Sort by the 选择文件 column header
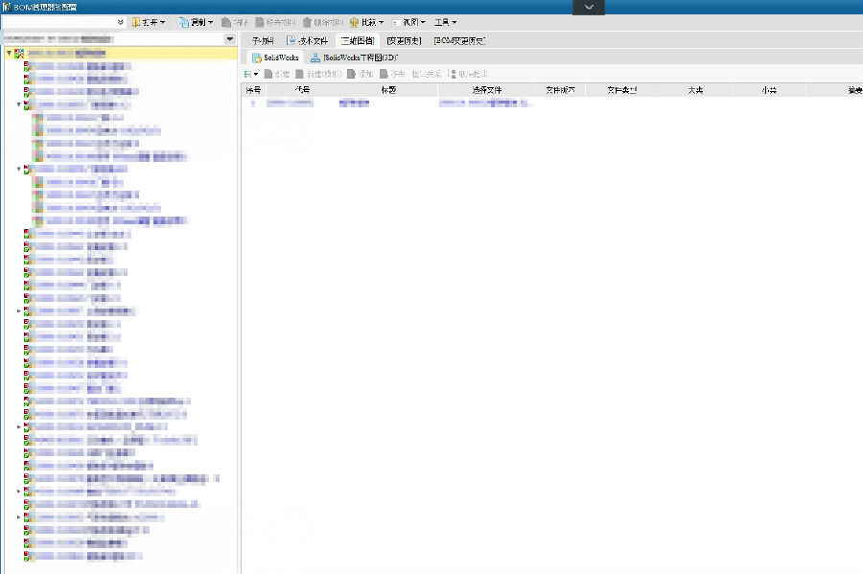863x574 pixels. (x=487, y=90)
